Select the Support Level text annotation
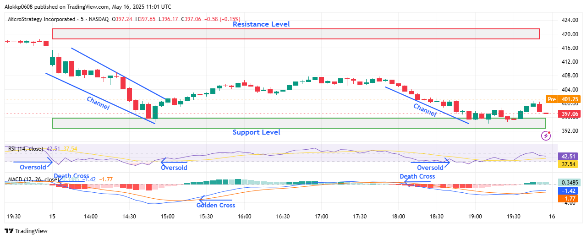587x239 pixels. click(256, 132)
